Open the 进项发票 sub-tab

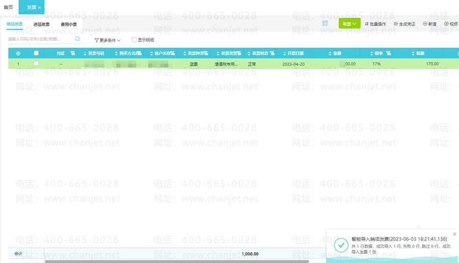(41, 24)
